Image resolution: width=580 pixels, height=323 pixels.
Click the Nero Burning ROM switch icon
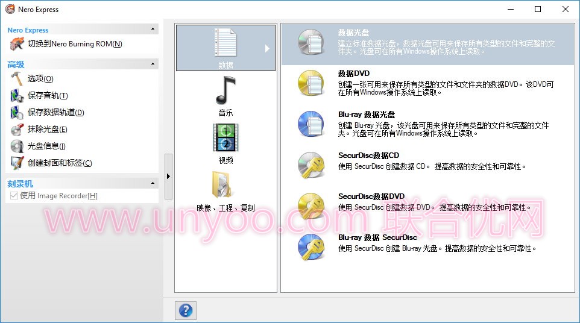pyautogui.click(x=17, y=44)
